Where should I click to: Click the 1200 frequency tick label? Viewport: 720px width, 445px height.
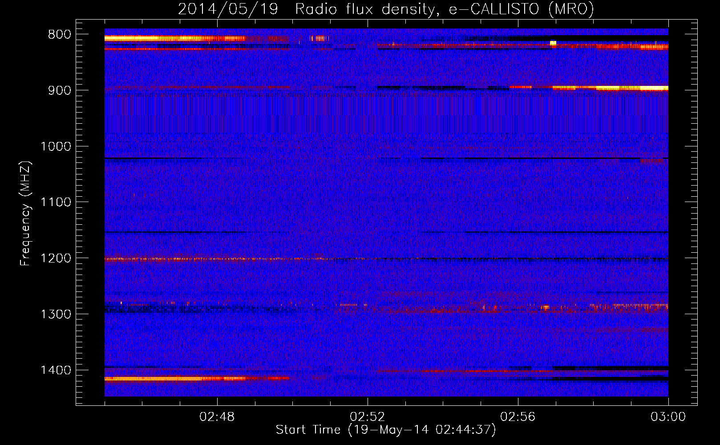pos(56,258)
